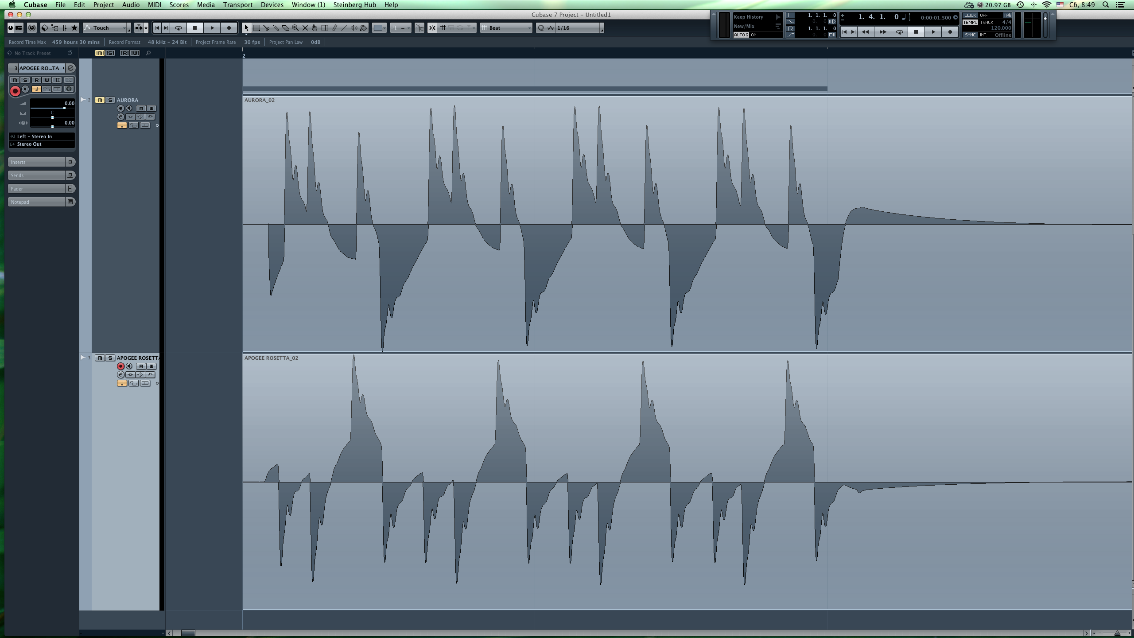The height and width of the screenshot is (638, 1134).
Task: Select the Mute X tool
Action: (x=305, y=28)
